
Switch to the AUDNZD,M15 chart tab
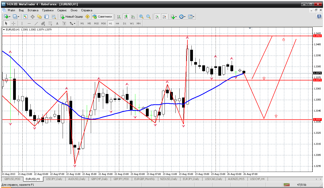236,179
